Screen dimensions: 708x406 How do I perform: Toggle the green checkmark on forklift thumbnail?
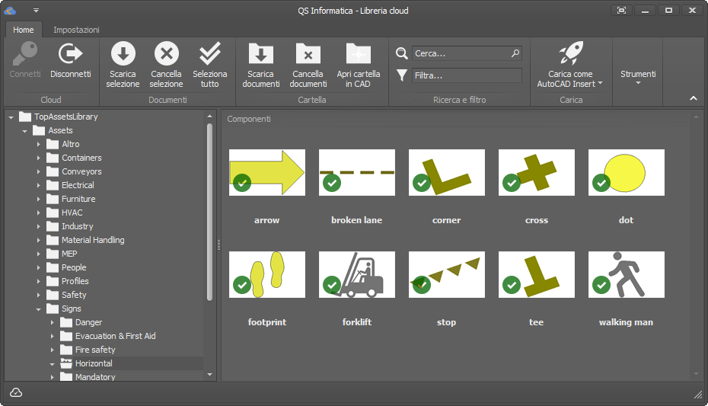[331, 285]
